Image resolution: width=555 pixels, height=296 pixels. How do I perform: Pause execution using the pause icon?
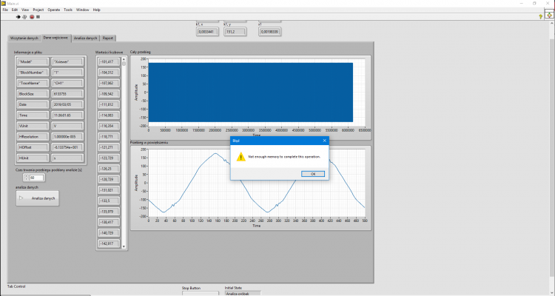[x=38, y=16]
